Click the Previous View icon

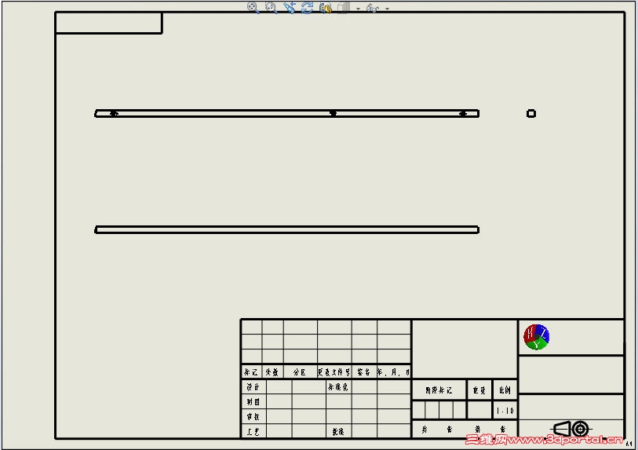[x=290, y=7]
